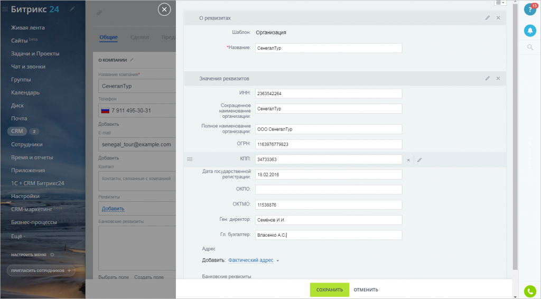Delete the КПП field using its X icon
This screenshot has width=541, height=299.
pyautogui.click(x=408, y=160)
